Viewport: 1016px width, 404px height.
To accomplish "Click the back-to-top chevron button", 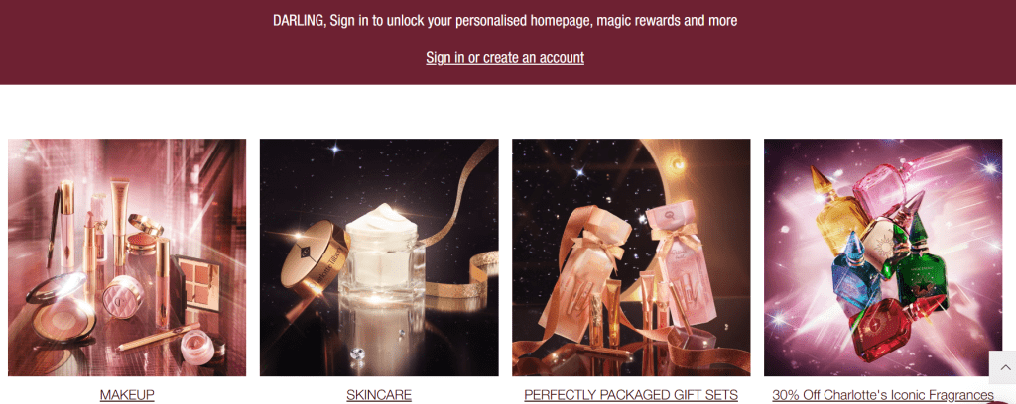I will (1003, 367).
